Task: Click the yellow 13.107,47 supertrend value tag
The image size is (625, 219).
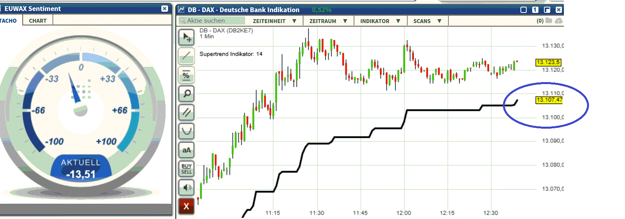Action: click(549, 100)
